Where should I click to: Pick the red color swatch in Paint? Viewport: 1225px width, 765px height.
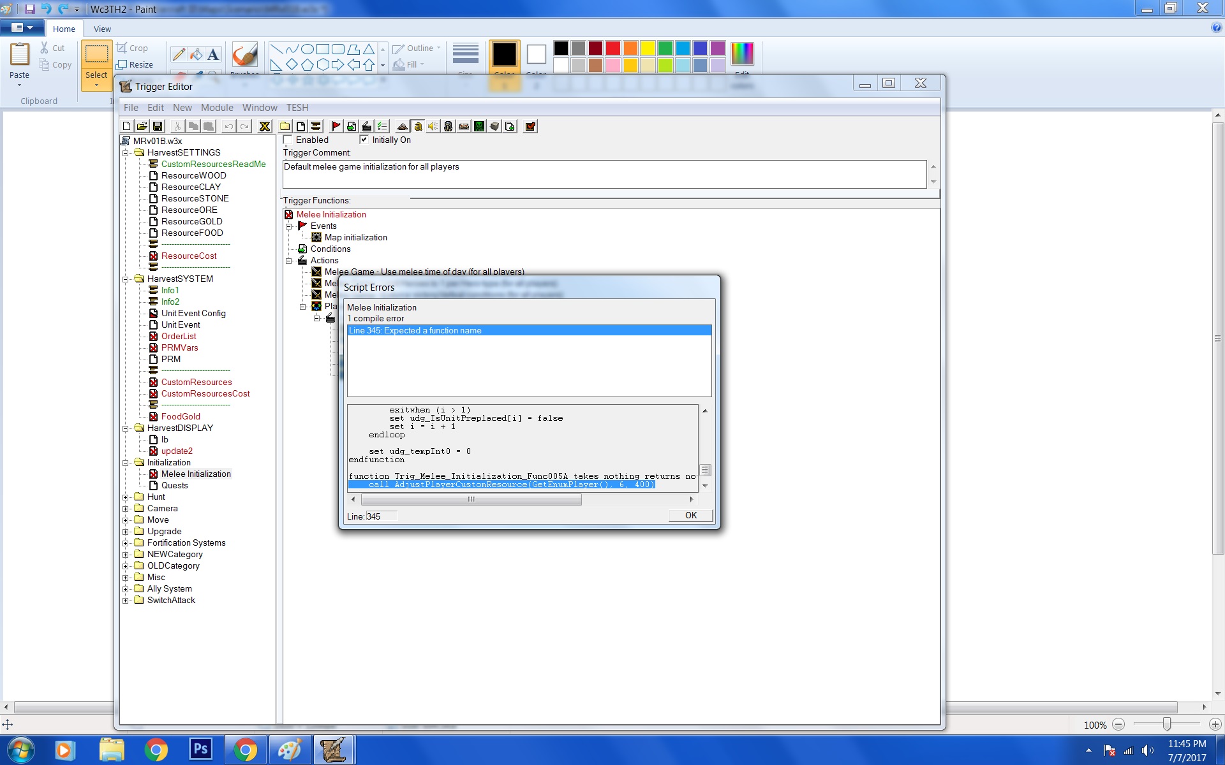pos(613,48)
